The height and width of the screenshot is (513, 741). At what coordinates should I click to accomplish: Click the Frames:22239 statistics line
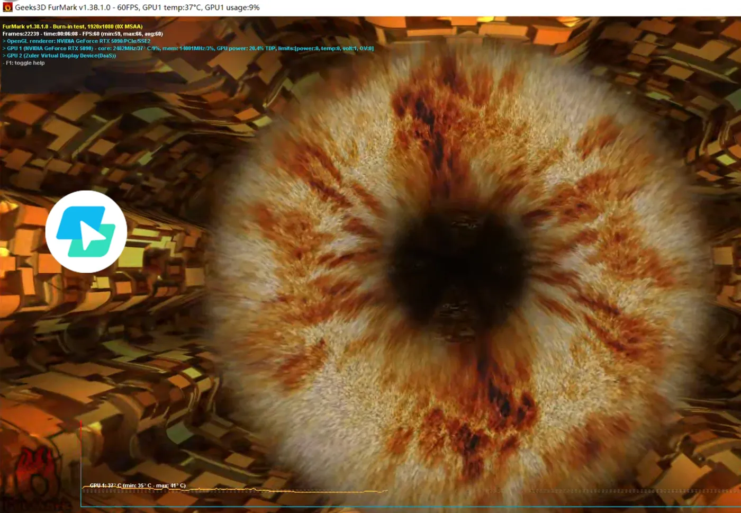(83, 34)
